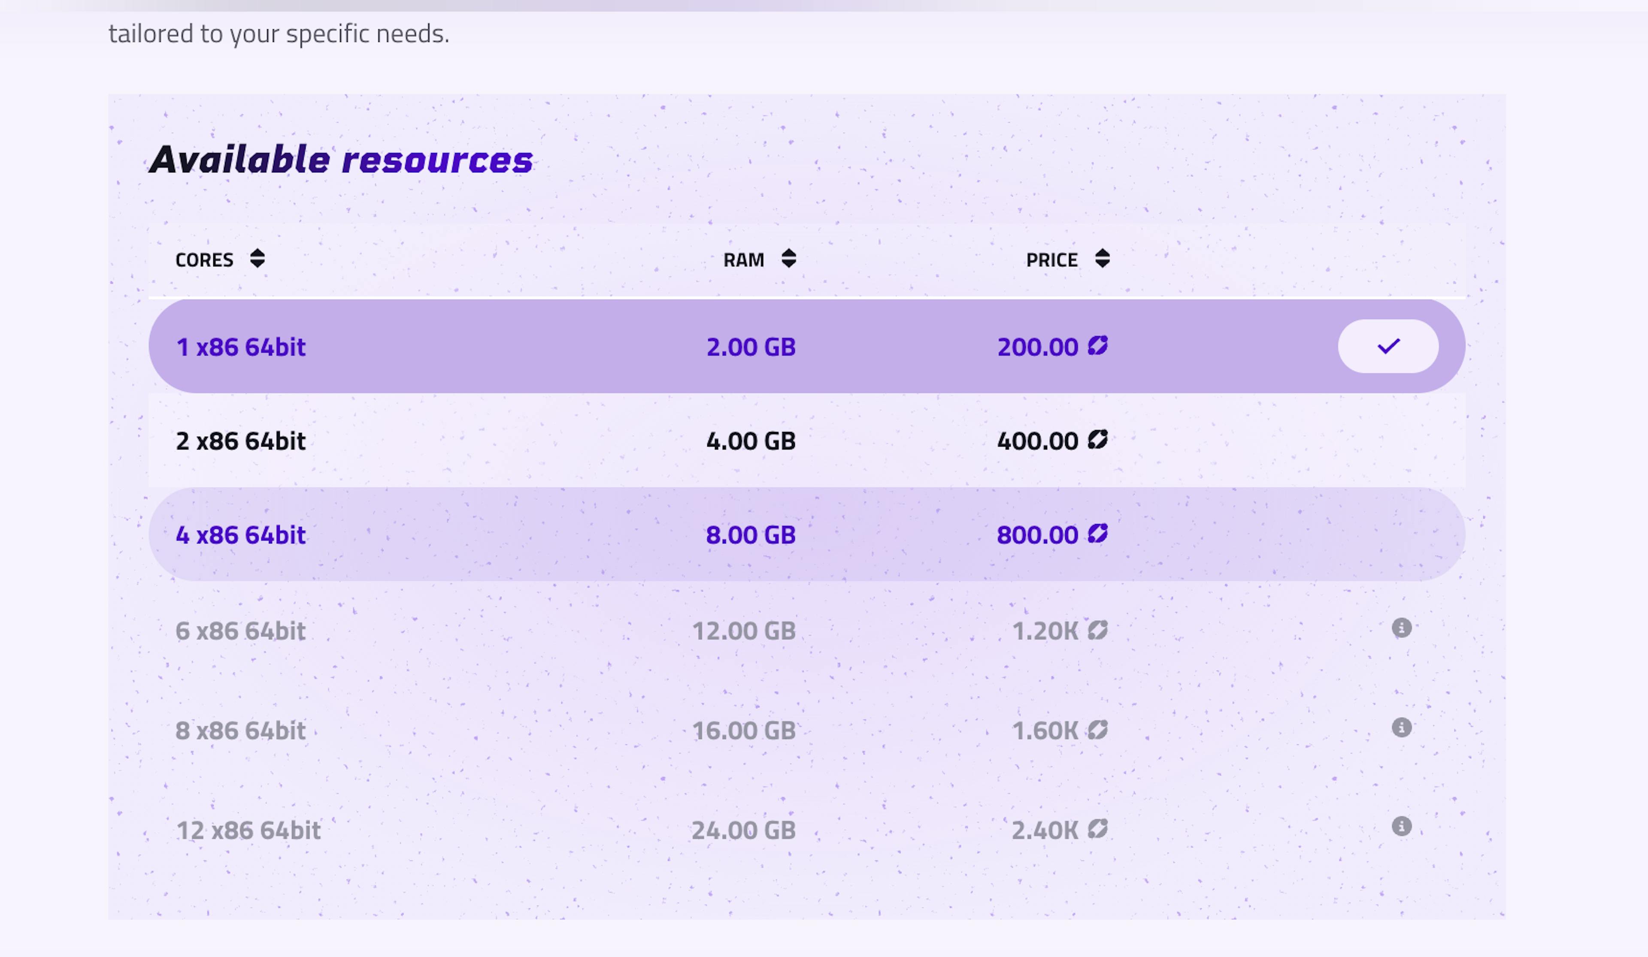
Task: Sort table by Price column arrows
Action: coord(1102,259)
